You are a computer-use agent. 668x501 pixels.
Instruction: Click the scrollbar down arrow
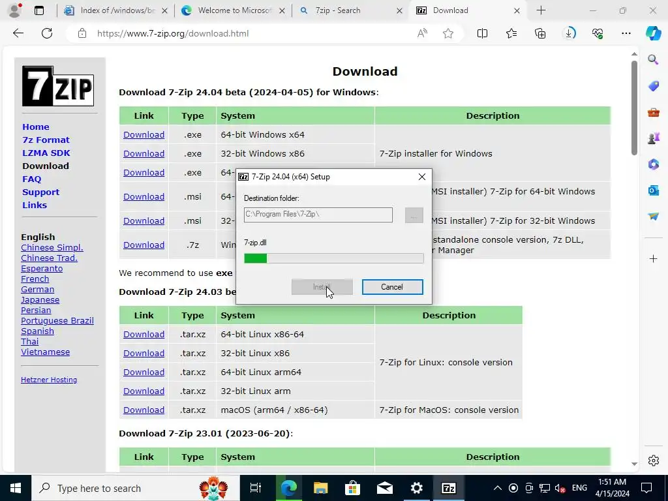(634, 464)
